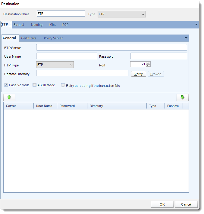
Task: Enable ASCII mode checkbox
Action: point(34,85)
